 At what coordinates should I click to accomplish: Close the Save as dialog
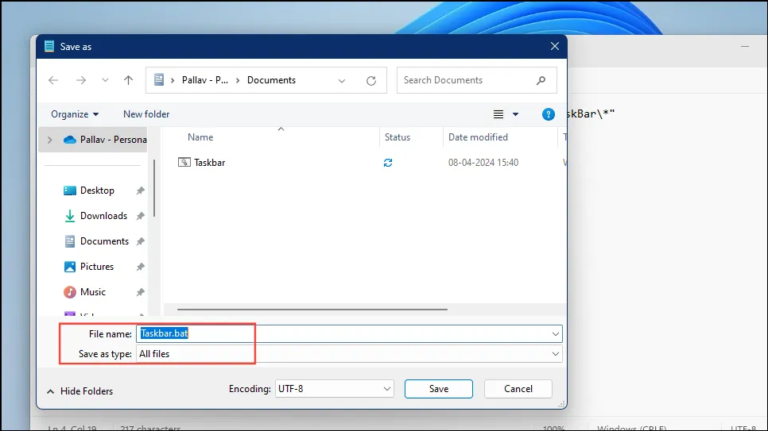[x=554, y=47]
